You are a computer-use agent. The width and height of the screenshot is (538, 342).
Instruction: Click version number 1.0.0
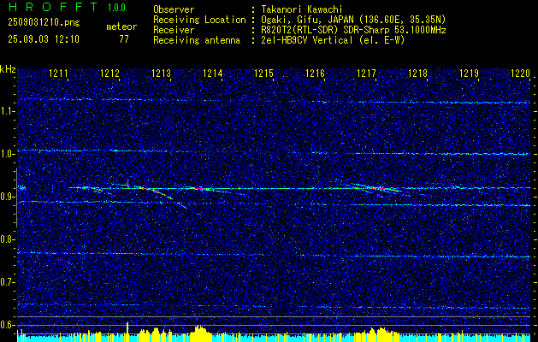click(116, 8)
